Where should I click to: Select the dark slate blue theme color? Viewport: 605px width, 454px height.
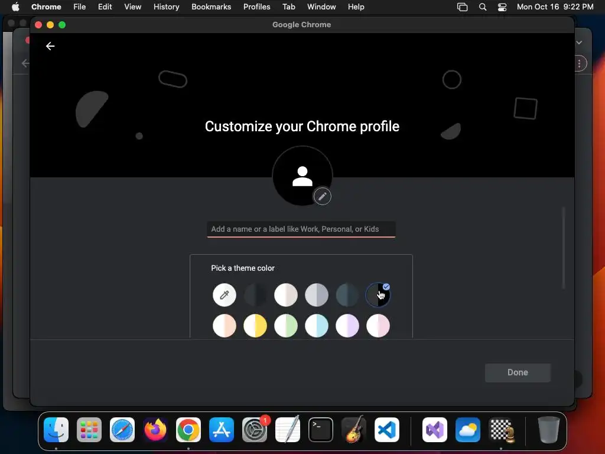pos(347,295)
